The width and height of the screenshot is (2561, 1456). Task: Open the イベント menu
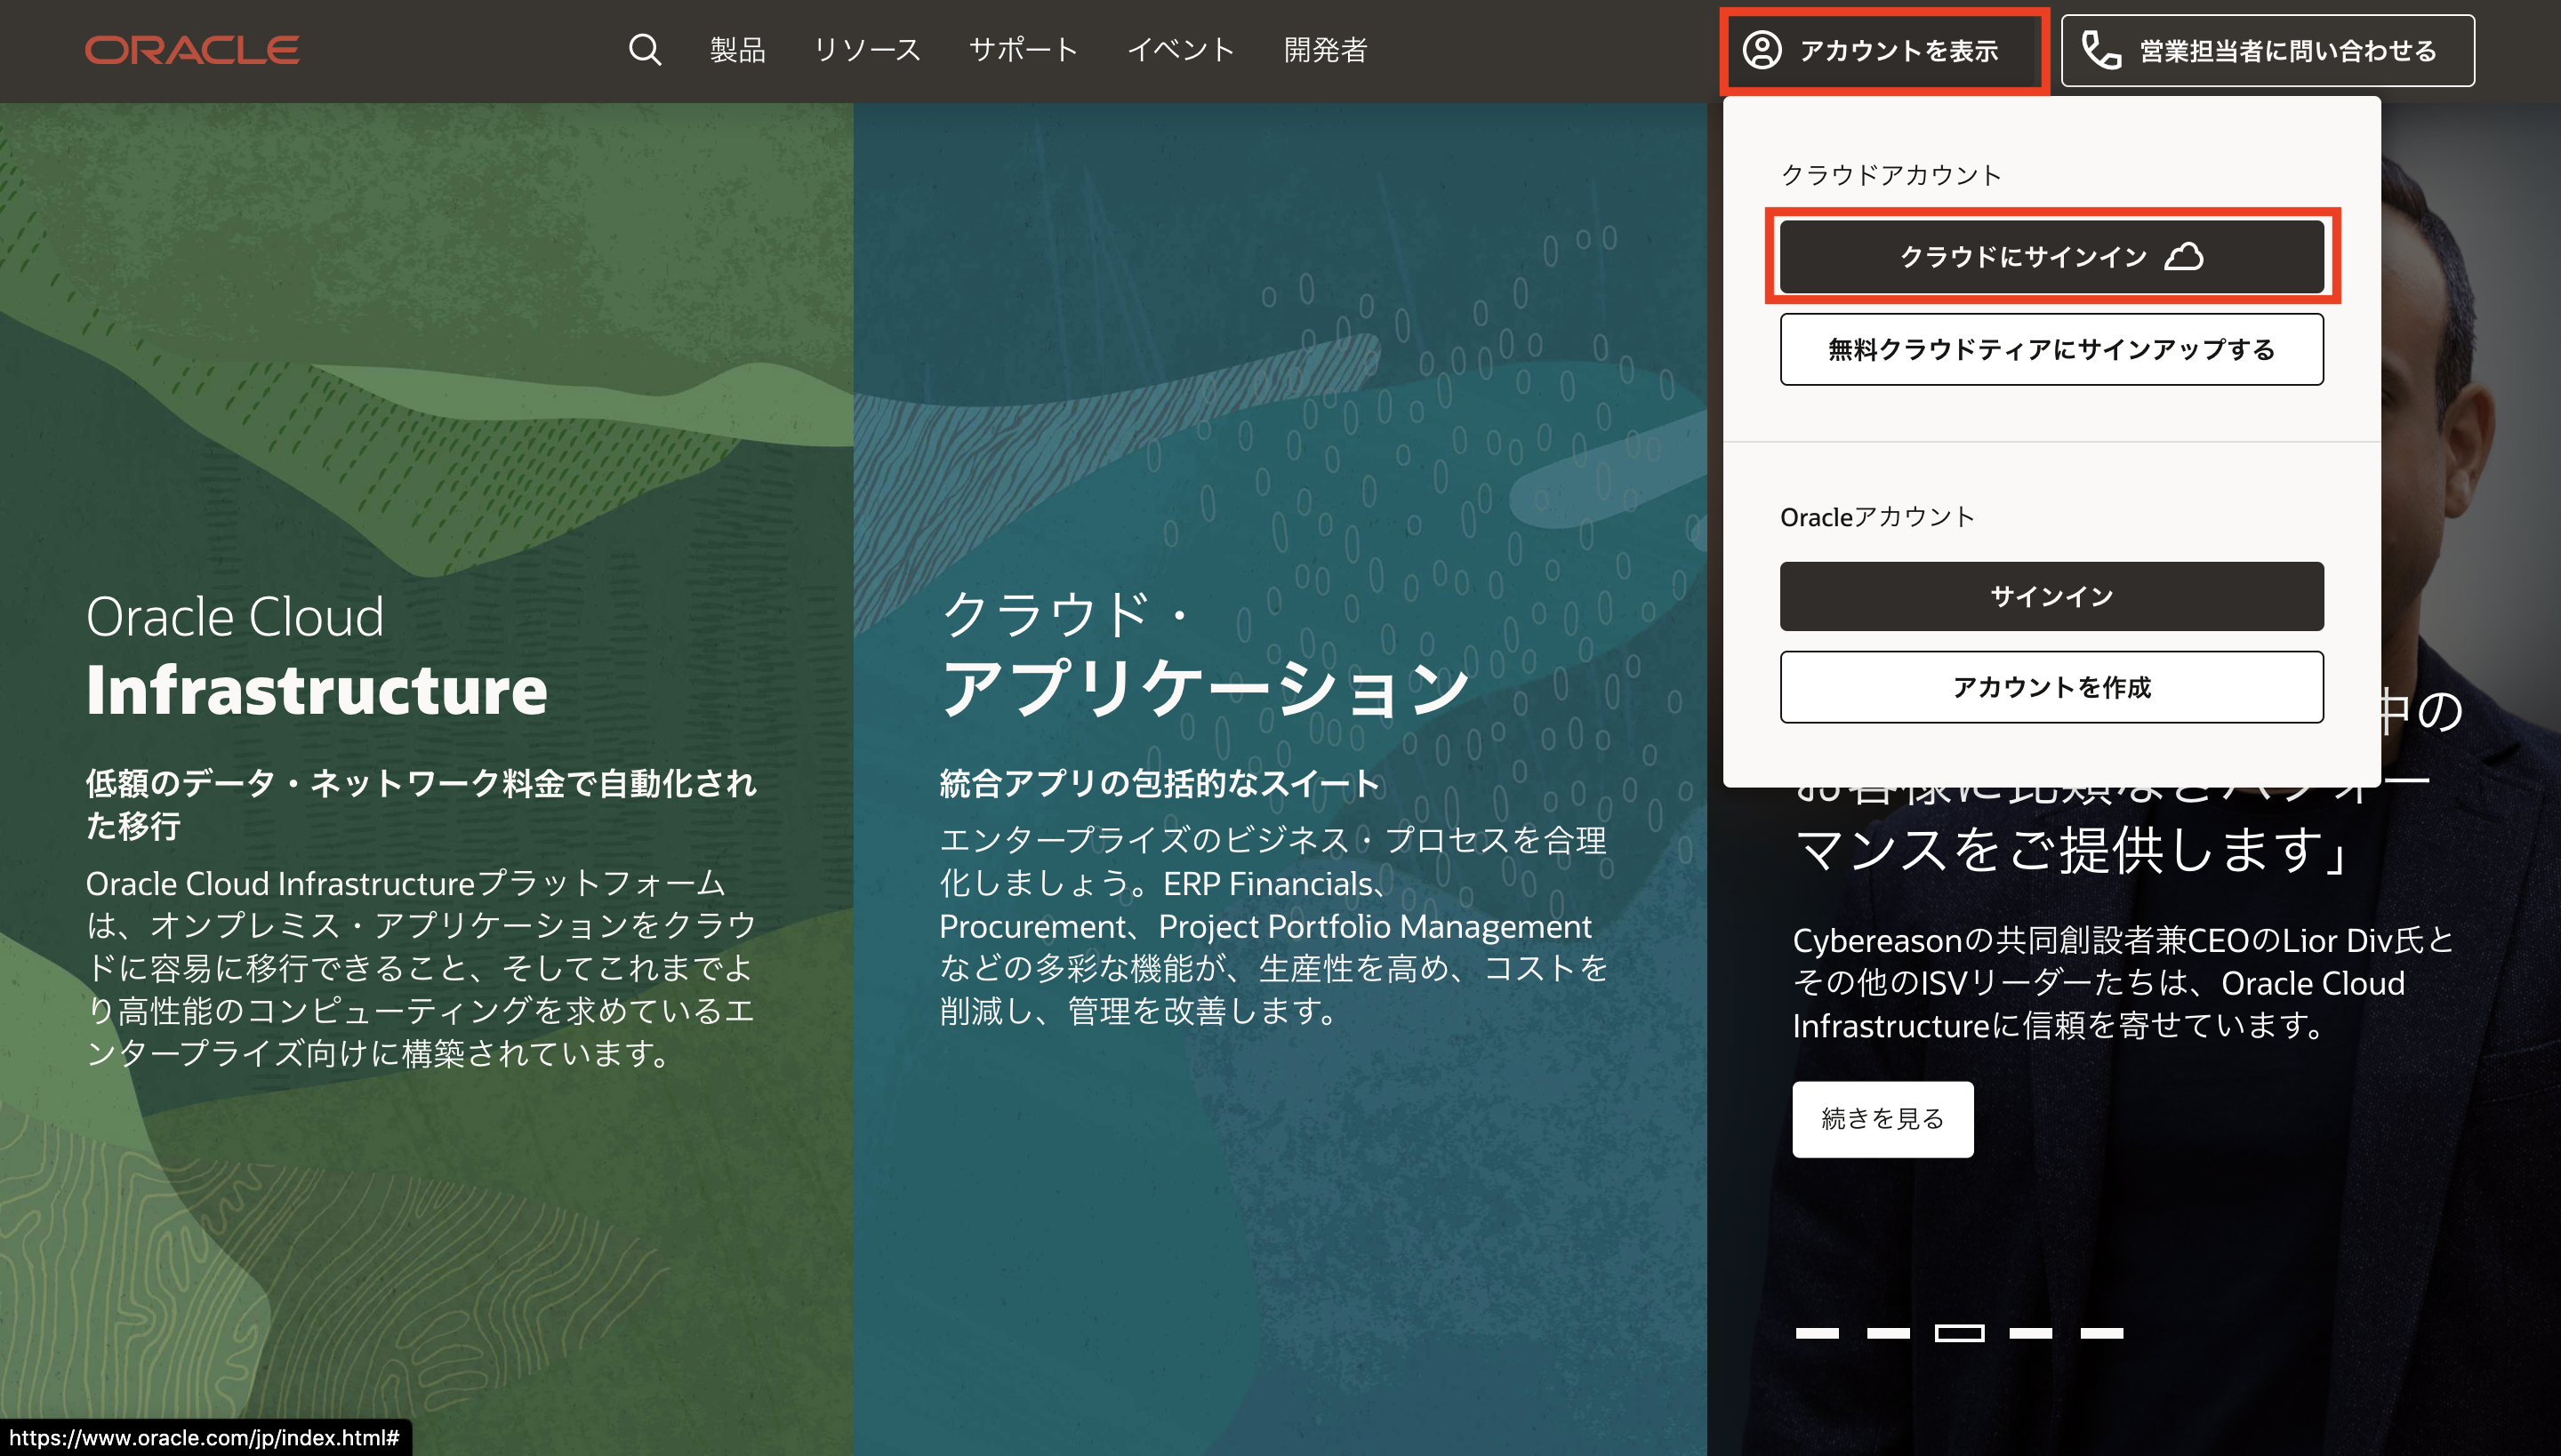point(1181,50)
